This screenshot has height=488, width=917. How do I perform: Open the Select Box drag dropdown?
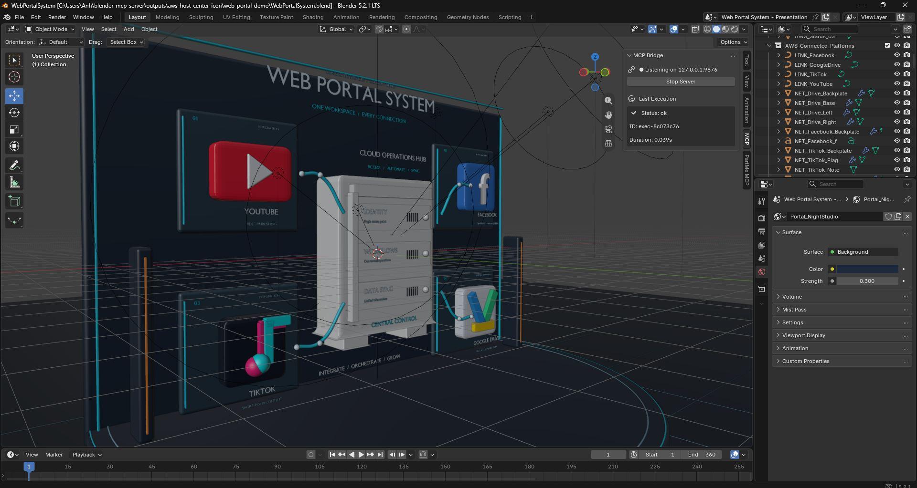(x=126, y=42)
